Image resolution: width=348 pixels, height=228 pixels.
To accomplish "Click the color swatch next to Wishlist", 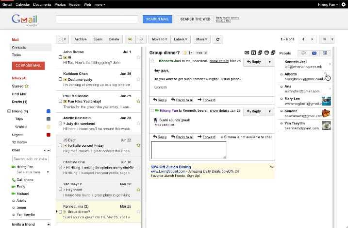I will pyautogui.click(x=49, y=127).
